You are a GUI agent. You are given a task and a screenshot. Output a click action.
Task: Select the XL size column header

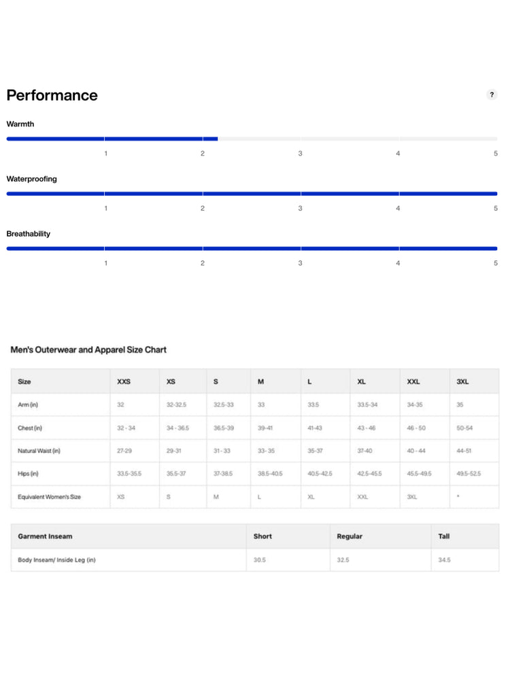point(361,381)
